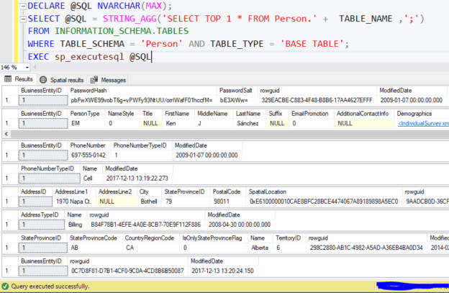Select the AddressID cell value 1
This screenshot has height=293, width=449.
click(x=35, y=202)
